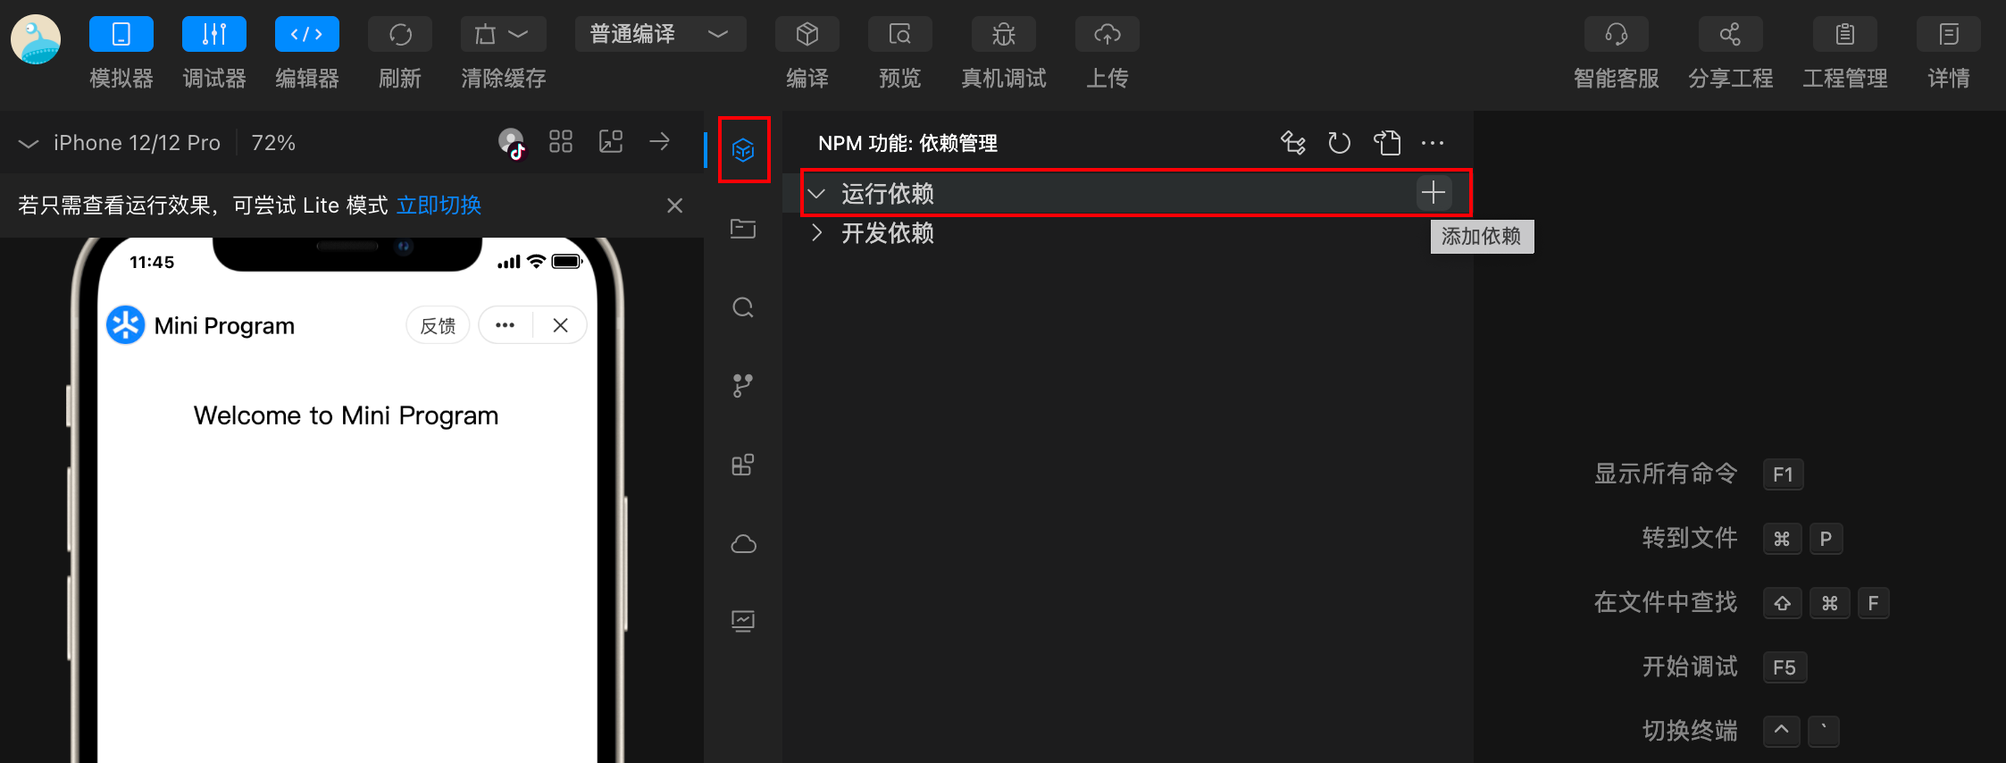
Task: Collapse the 运行依赖 section
Action: tap(816, 193)
